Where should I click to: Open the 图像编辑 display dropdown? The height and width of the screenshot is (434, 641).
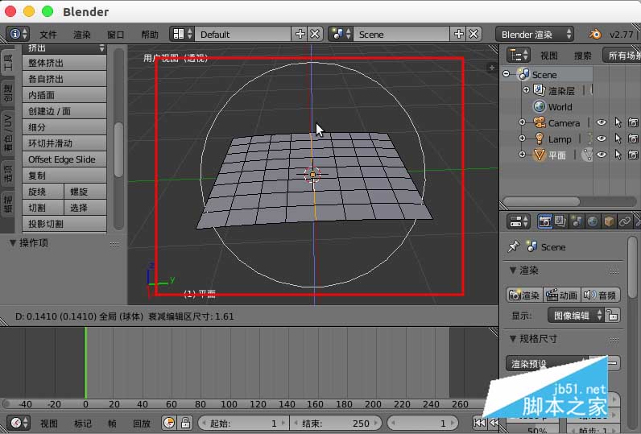(576, 315)
